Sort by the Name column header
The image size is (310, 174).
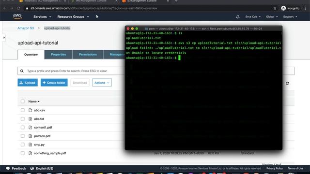[x=34, y=101]
